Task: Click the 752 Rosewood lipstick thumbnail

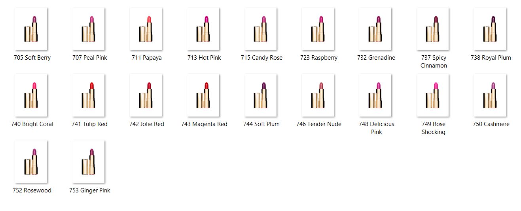Action: pyautogui.click(x=31, y=162)
